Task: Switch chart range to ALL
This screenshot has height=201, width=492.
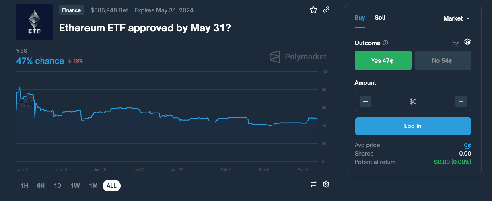Action: click(x=111, y=186)
